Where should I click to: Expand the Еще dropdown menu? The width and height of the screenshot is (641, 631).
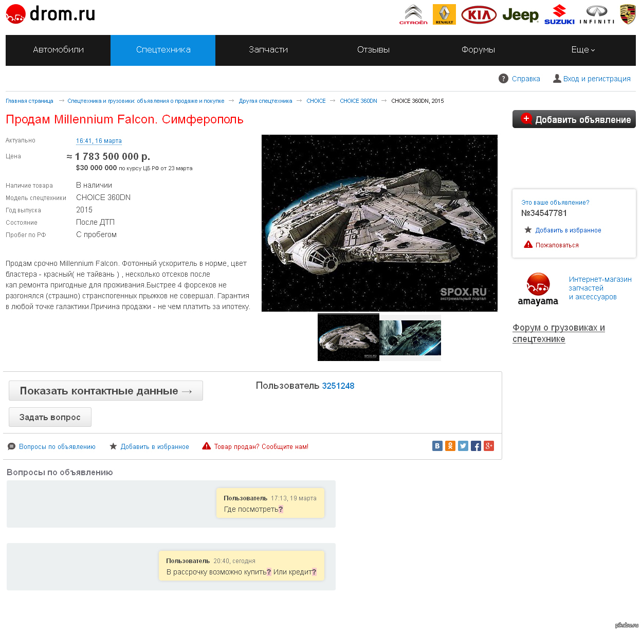(x=583, y=50)
